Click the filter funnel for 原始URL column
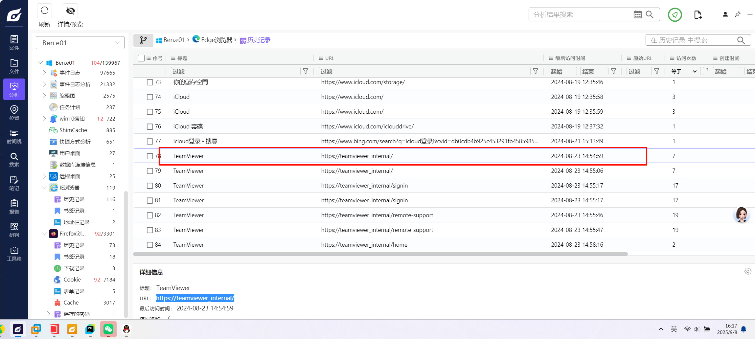Image resolution: width=755 pixels, height=339 pixels. pyautogui.click(x=656, y=71)
